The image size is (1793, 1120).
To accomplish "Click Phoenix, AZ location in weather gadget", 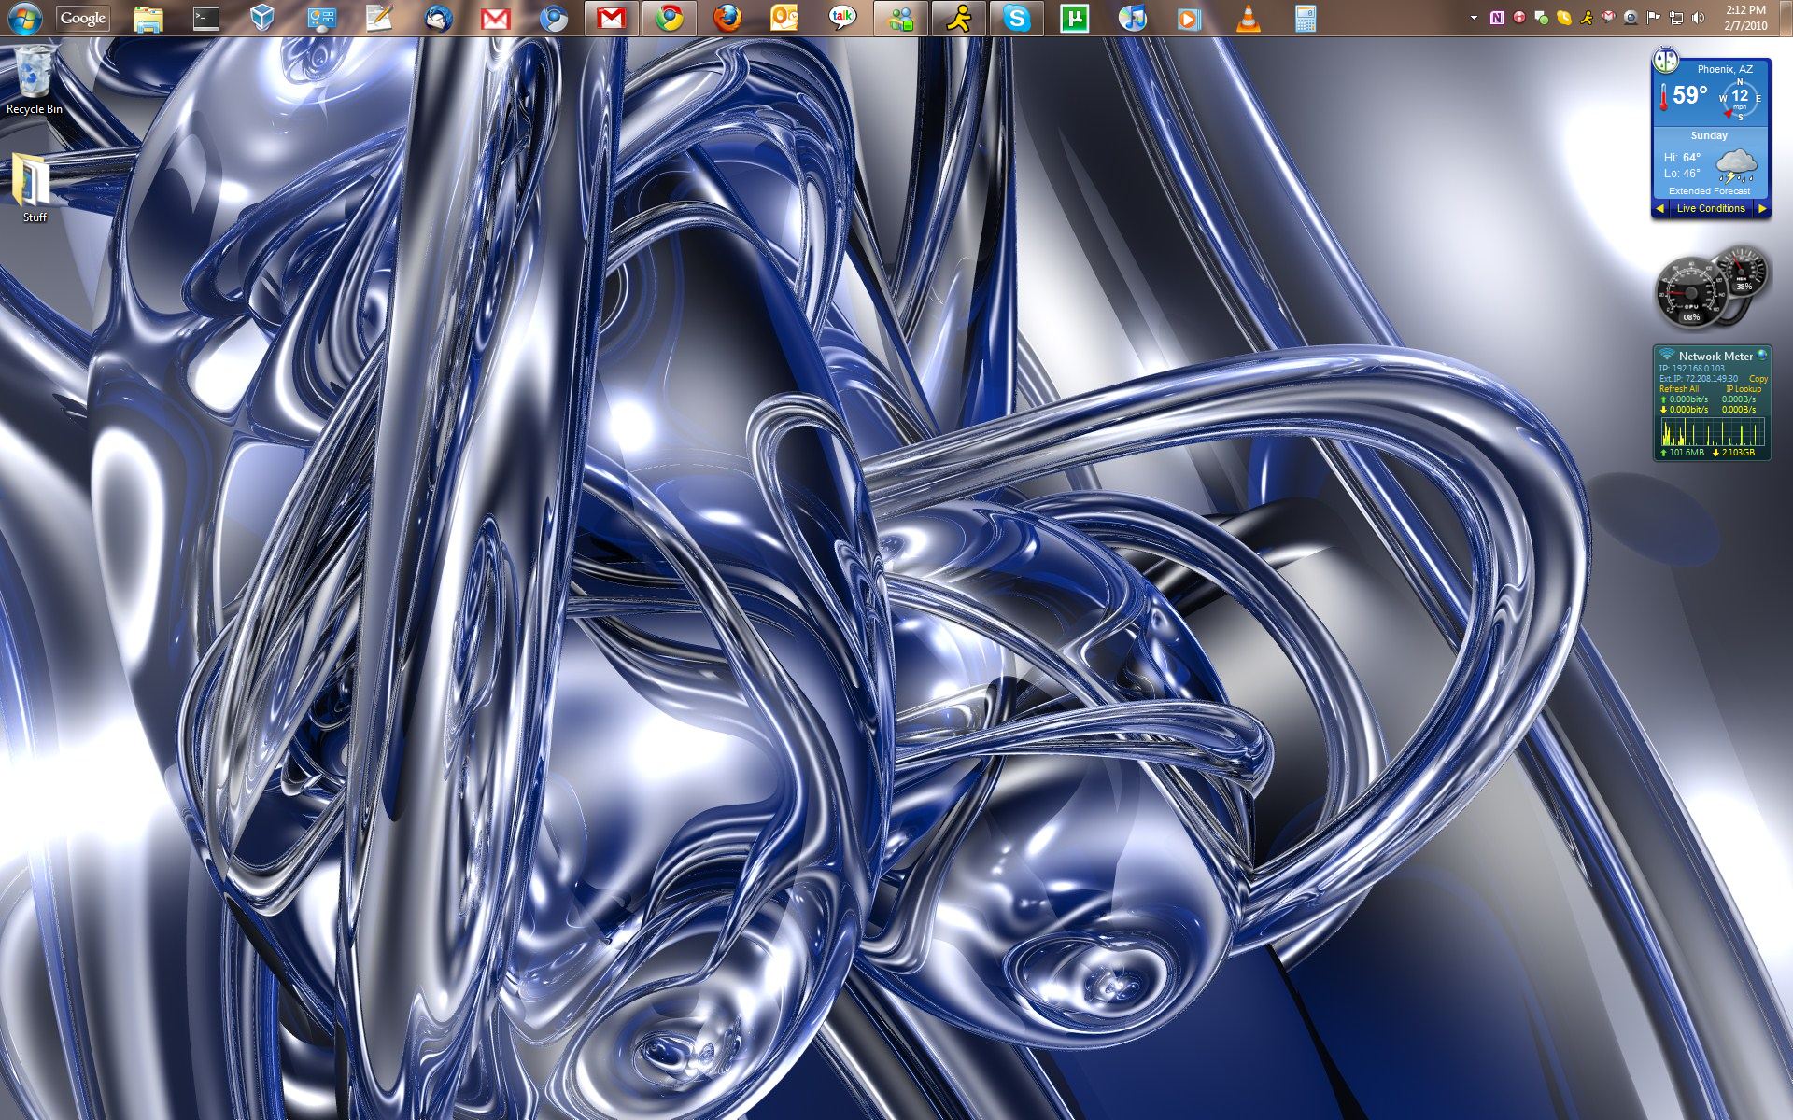I will 1725,69.
